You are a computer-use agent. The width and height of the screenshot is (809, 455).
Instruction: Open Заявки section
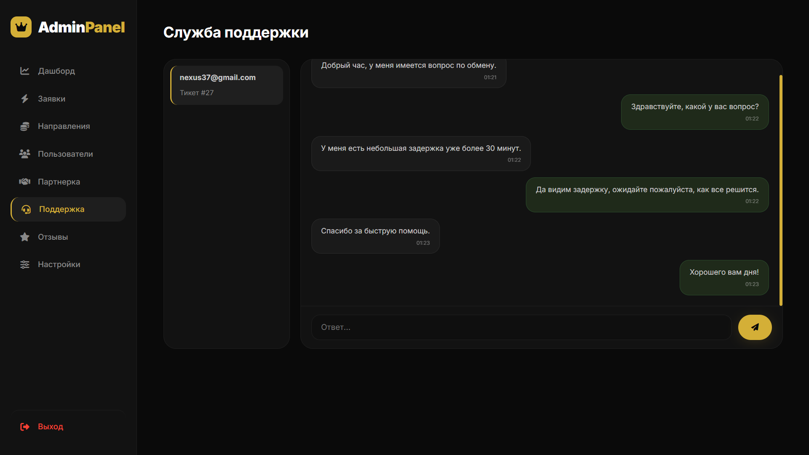[x=68, y=99]
